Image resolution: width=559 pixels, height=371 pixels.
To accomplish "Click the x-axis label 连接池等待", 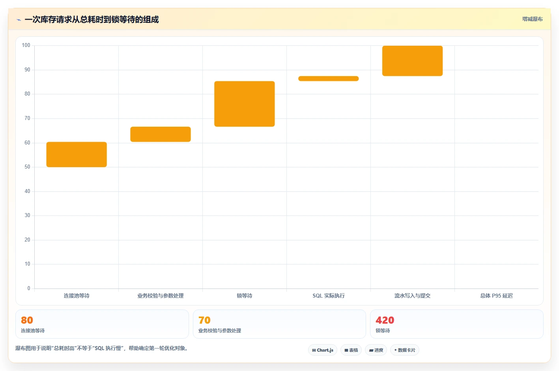I will 77,296.
